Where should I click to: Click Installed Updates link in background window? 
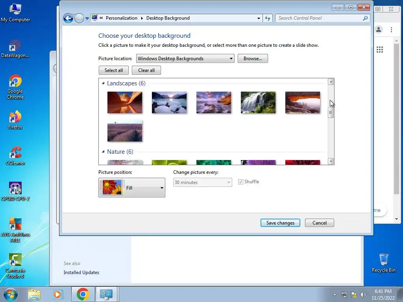[81, 273]
